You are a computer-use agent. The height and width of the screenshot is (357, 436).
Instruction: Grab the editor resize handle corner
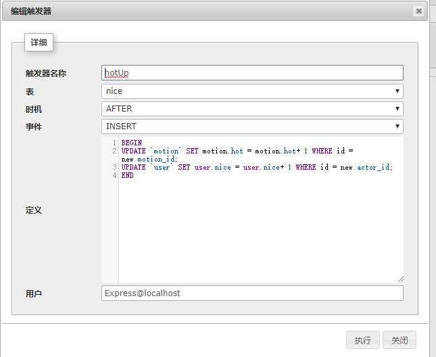[x=400, y=279]
